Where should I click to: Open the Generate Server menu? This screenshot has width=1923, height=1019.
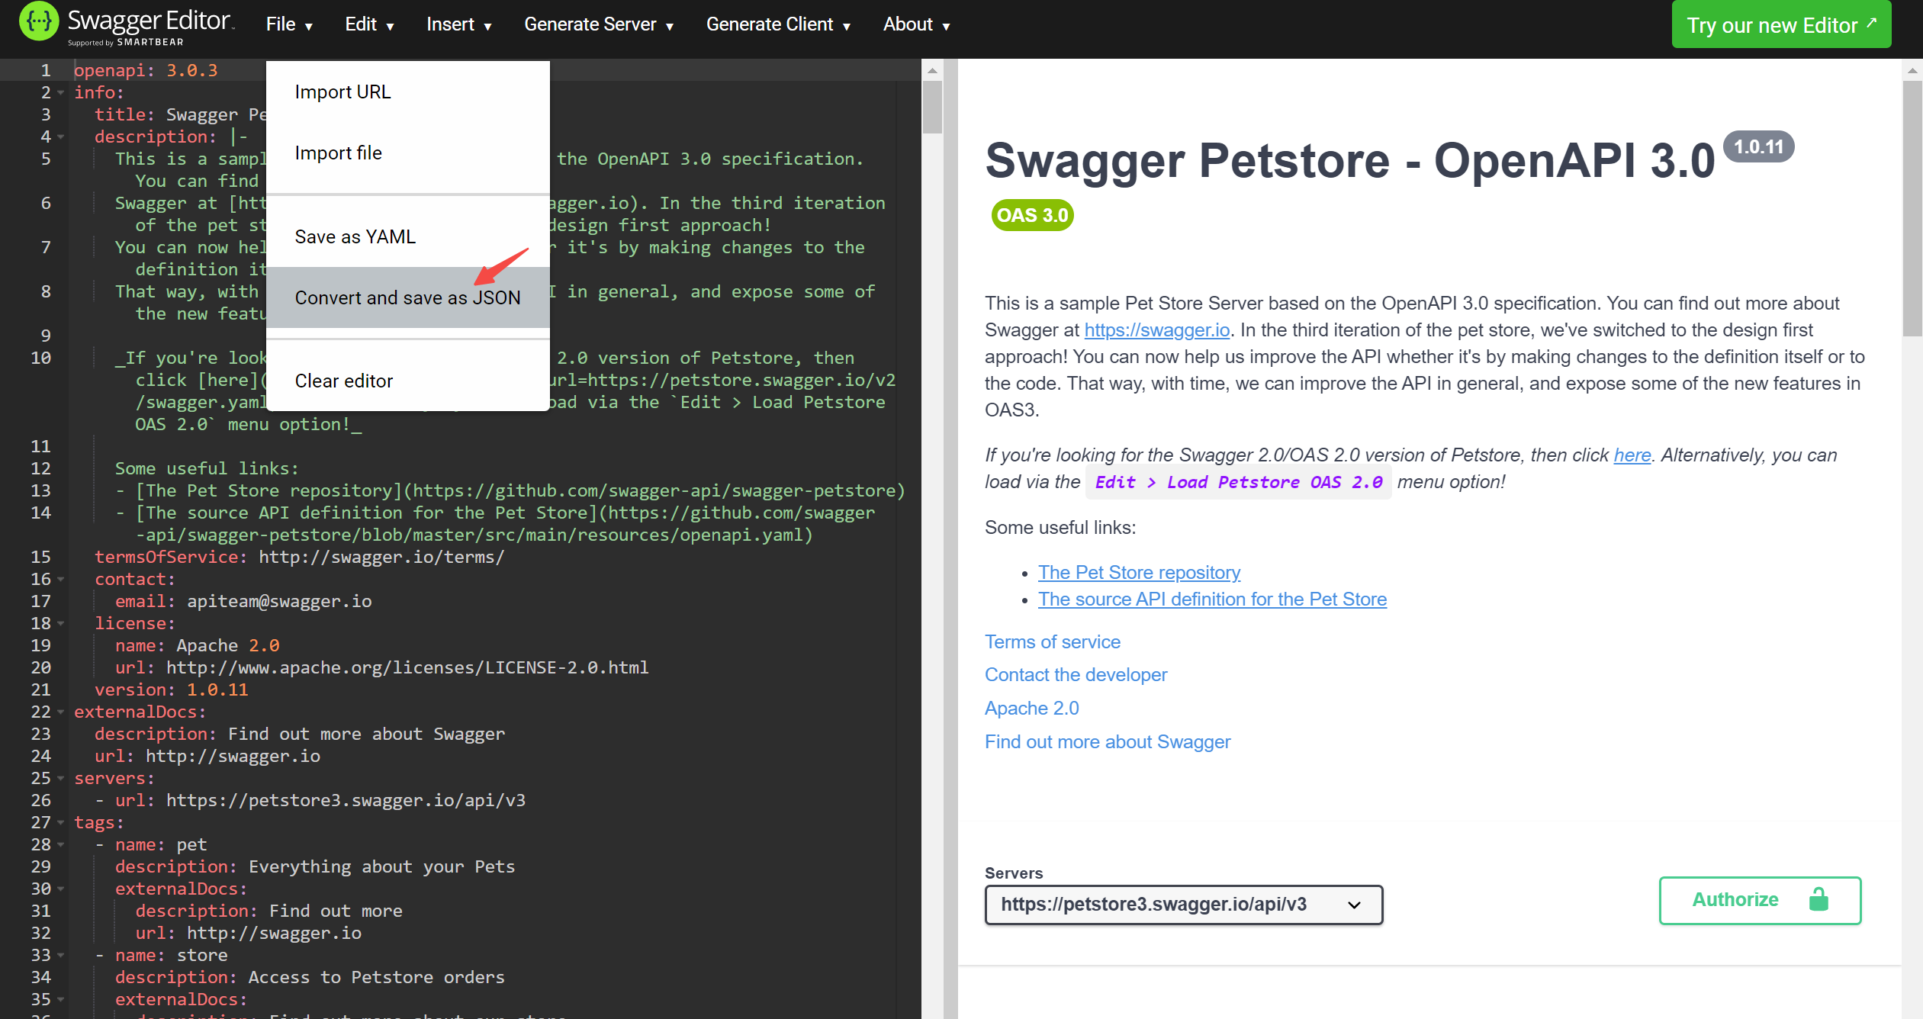[x=598, y=24]
